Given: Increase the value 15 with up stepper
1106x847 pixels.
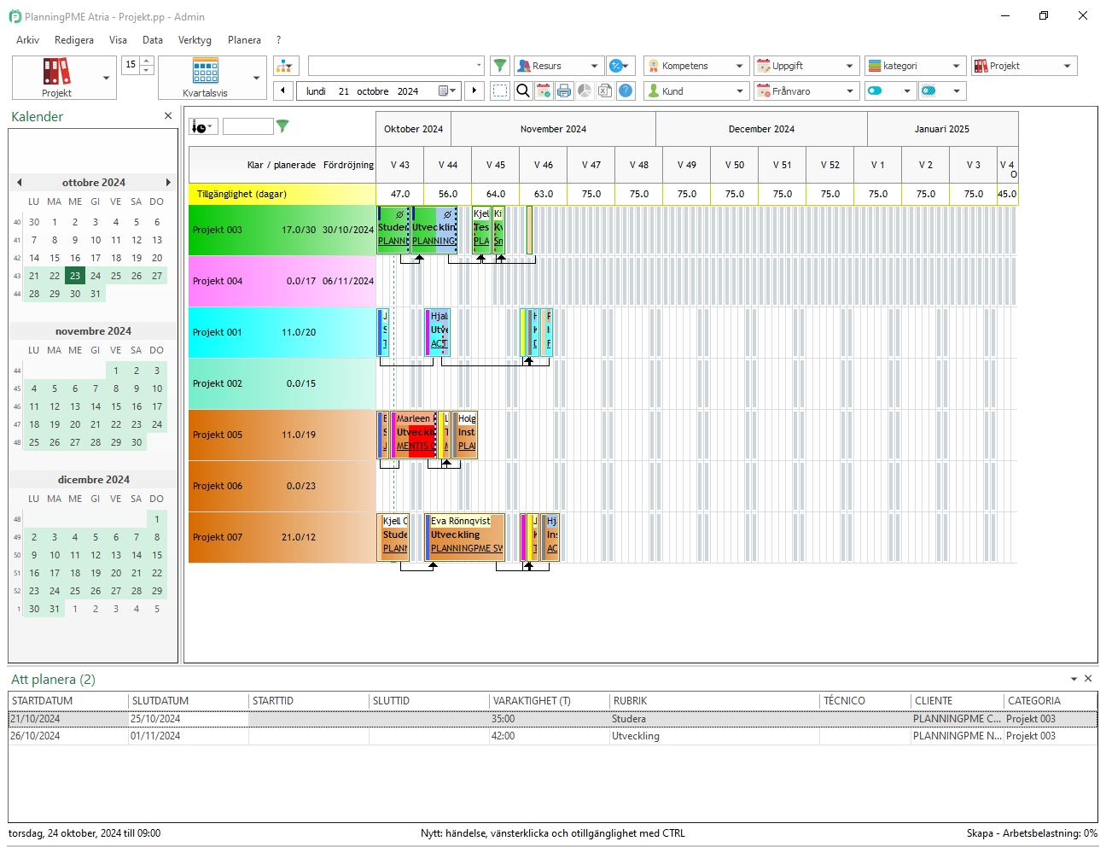Looking at the screenshot, I should pyautogui.click(x=147, y=61).
